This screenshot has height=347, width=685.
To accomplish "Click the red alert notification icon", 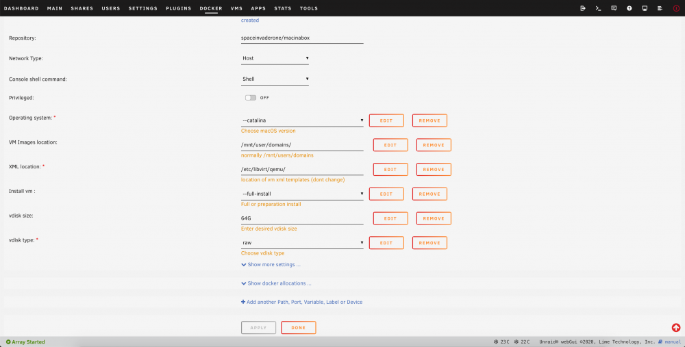I will 676,8.
